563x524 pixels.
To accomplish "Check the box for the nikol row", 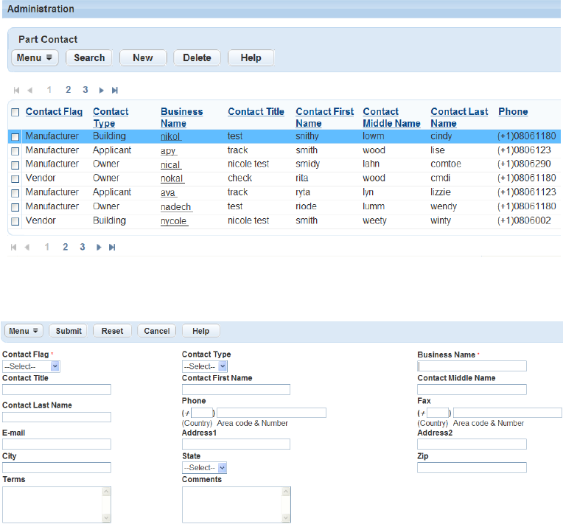I will [15, 137].
